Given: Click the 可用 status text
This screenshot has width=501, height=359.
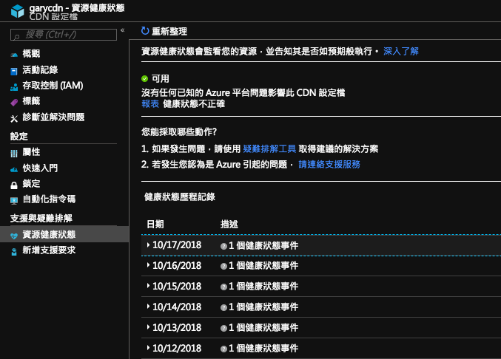Looking at the screenshot, I should coord(161,79).
